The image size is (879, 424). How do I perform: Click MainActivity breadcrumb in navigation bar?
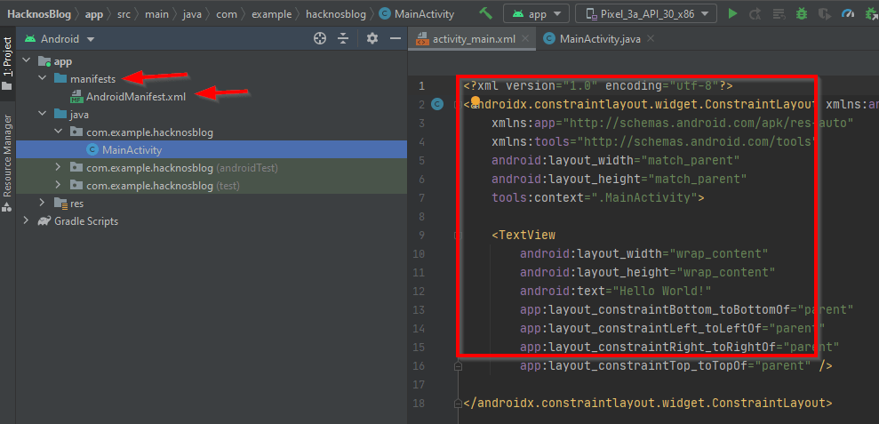click(417, 14)
